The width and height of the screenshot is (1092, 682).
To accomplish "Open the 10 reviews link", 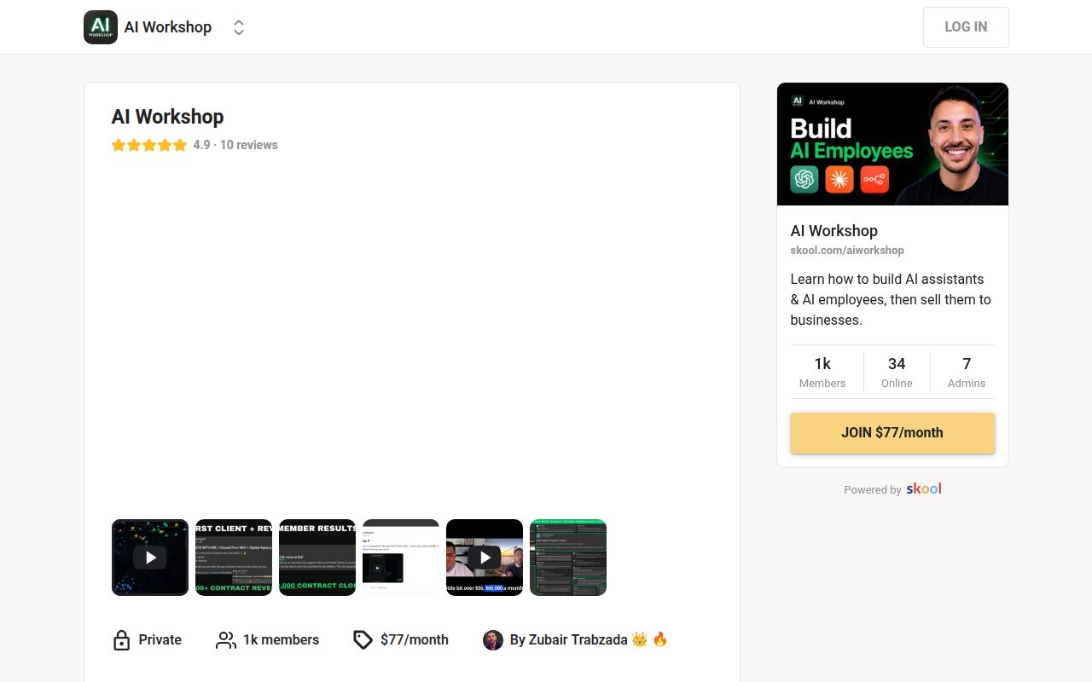I will [x=249, y=145].
